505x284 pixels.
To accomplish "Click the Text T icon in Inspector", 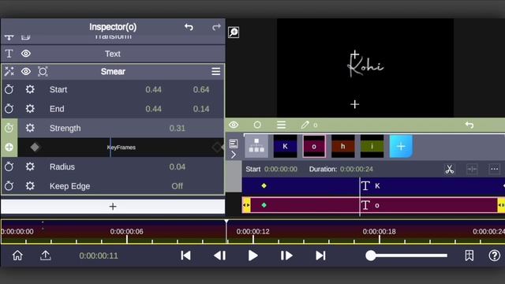I will pos(9,54).
